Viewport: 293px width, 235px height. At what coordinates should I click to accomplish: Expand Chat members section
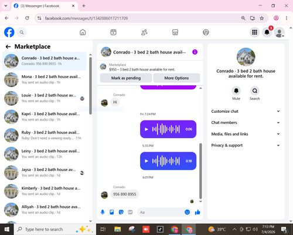tap(246, 123)
